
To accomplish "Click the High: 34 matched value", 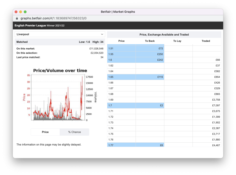I will point(98,42).
